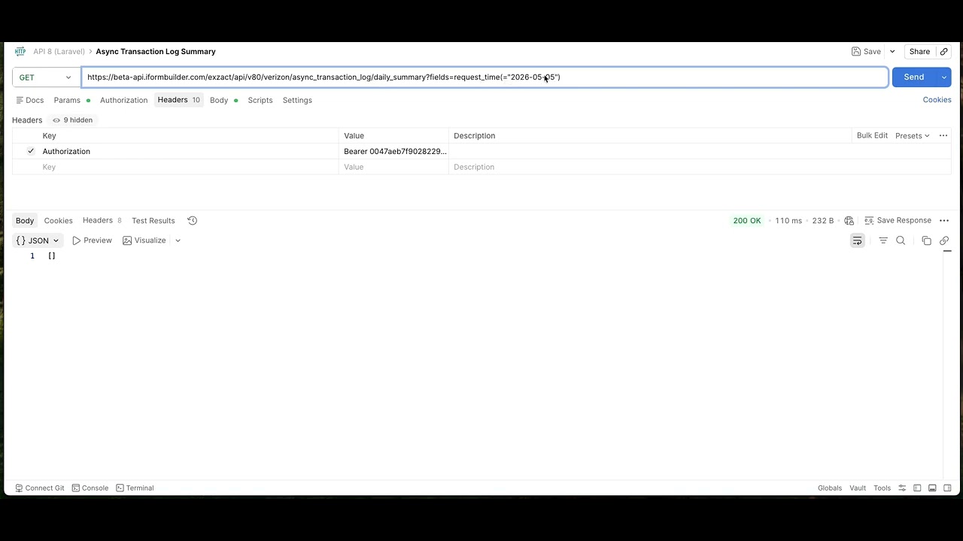Viewport: 963px width, 541px height.
Task: Switch to the Authorization tab
Action: pyautogui.click(x=123, y=100)
